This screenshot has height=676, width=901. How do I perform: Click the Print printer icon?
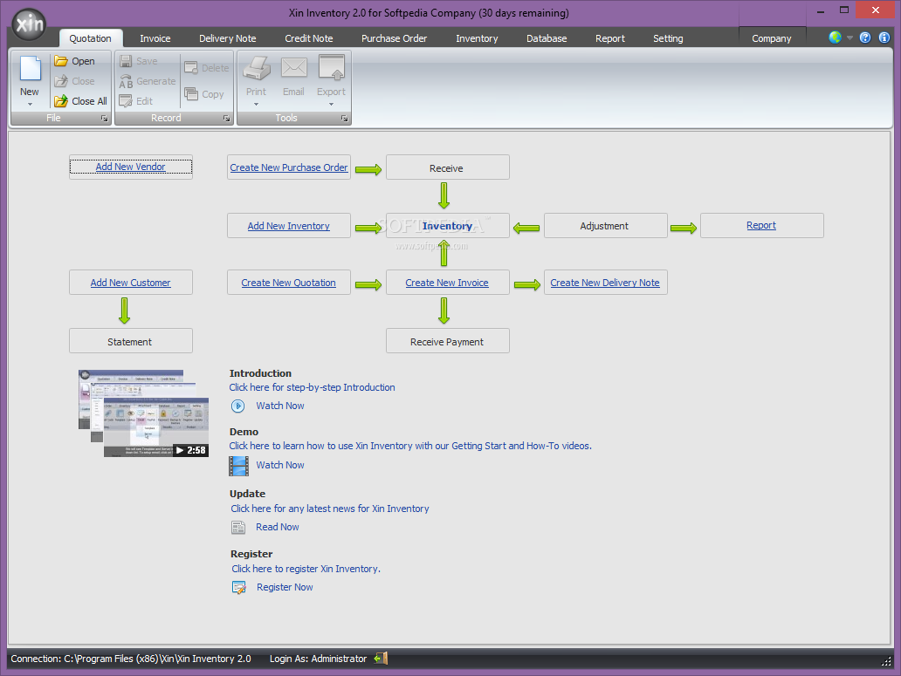click(257, 68)
